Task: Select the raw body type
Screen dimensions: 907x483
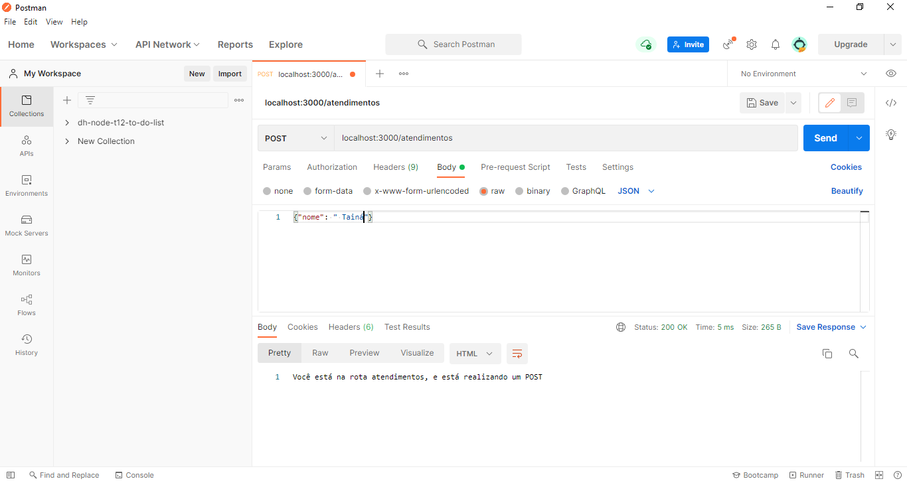Action: 492,191
